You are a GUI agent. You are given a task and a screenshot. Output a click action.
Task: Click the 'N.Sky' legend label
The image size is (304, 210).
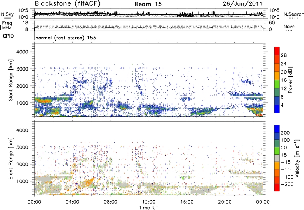click(7, 14)
